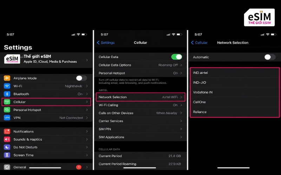
Task: Tap the Wi-Fi settings icon
Action: pos(7,86)
